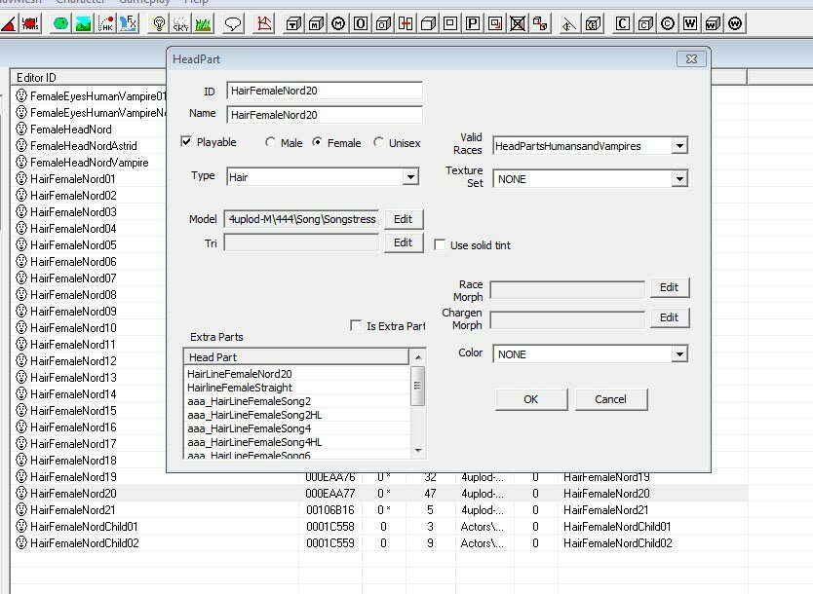Toggle the Playable checkbox
Viewport: 813px width, 594px height.
click(x=186, y=141)
